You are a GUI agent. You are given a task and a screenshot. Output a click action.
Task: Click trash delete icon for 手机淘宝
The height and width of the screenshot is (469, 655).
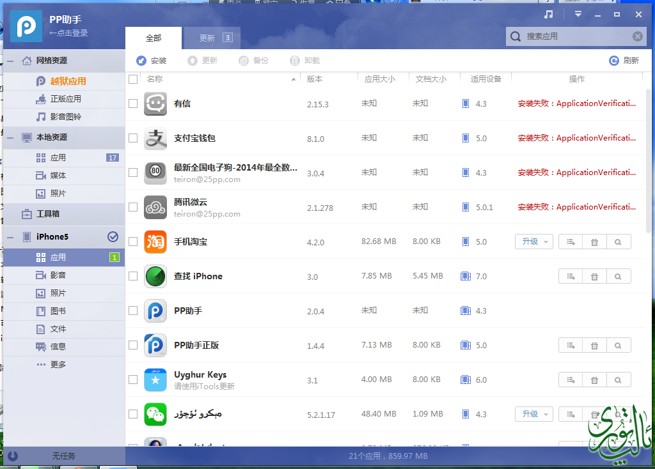point(594,242)
